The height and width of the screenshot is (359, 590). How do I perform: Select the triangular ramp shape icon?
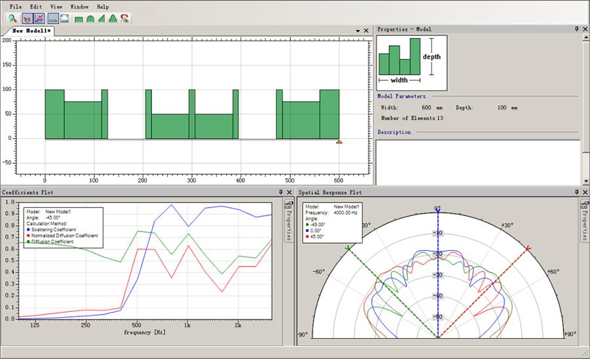click(x=101, y=19)
